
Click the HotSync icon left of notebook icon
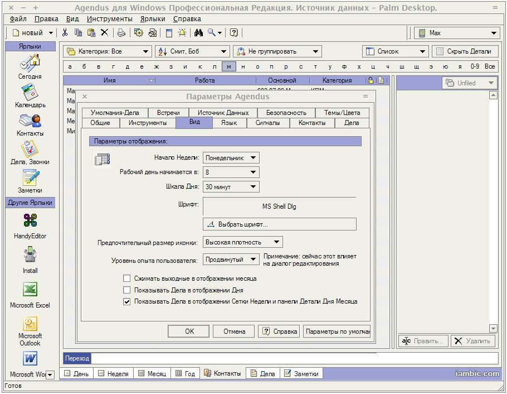(153, 32)
